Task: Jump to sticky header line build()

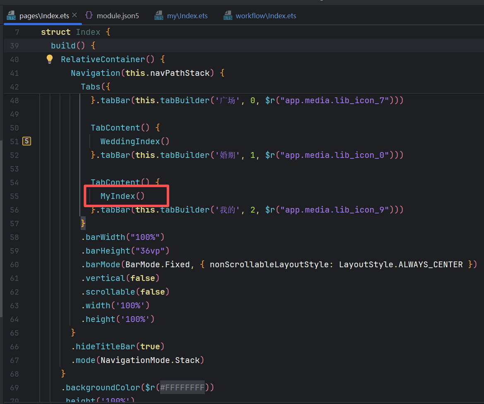Action: [x=68, y=46]
